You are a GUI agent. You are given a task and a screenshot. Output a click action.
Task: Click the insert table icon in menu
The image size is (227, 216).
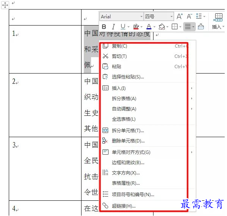point(106,88)
